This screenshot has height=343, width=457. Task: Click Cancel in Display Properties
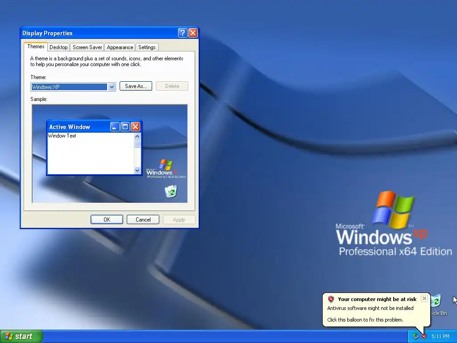143,220
